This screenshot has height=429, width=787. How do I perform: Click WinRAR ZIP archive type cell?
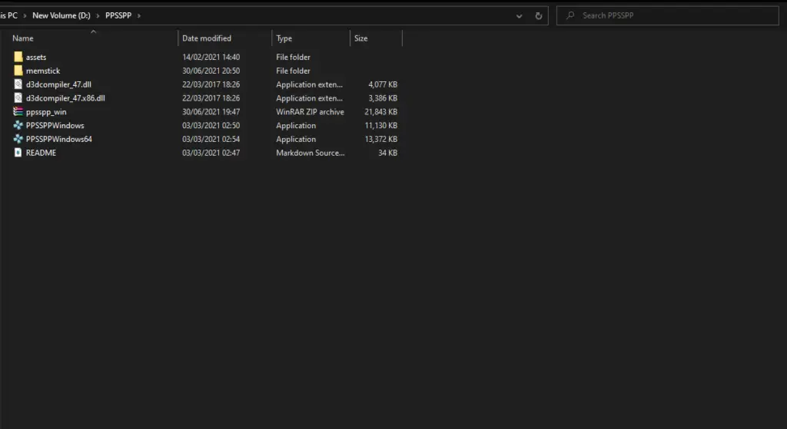point(310,112)
